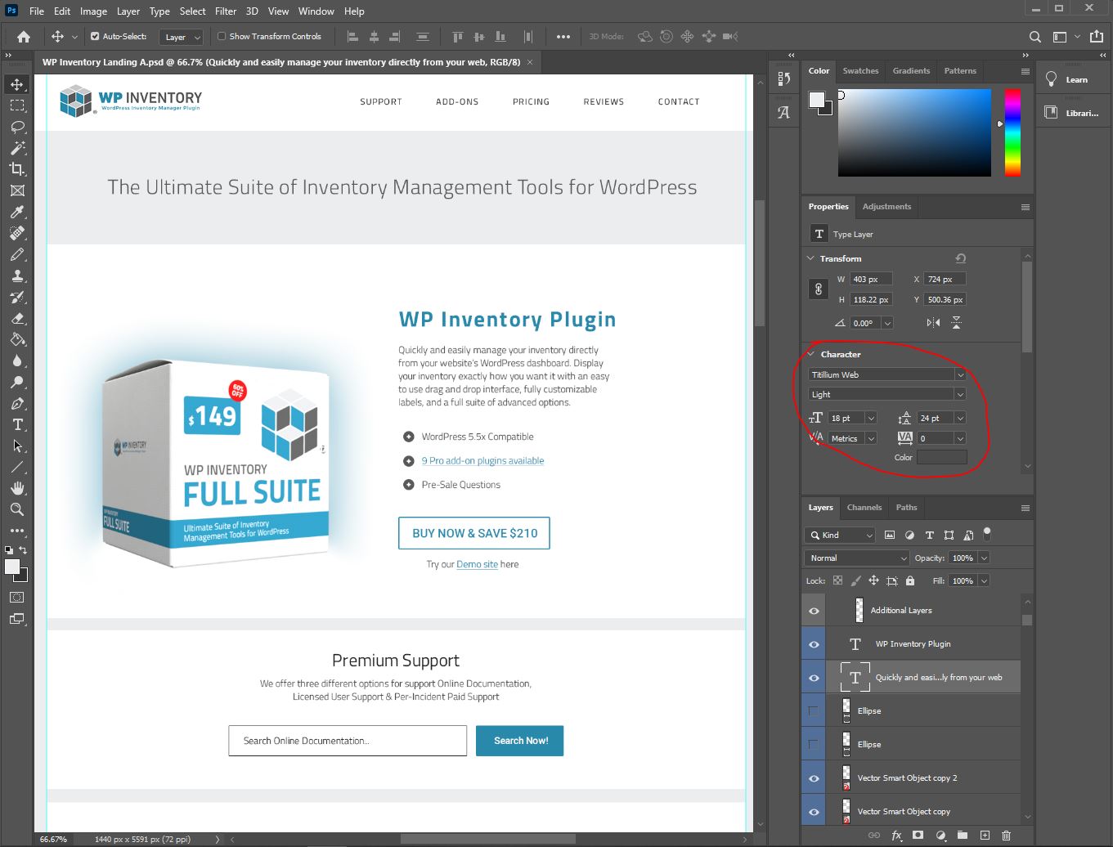Select the Magic Wand tool
Screen dimensions: 1113x847
pos(16,148)
